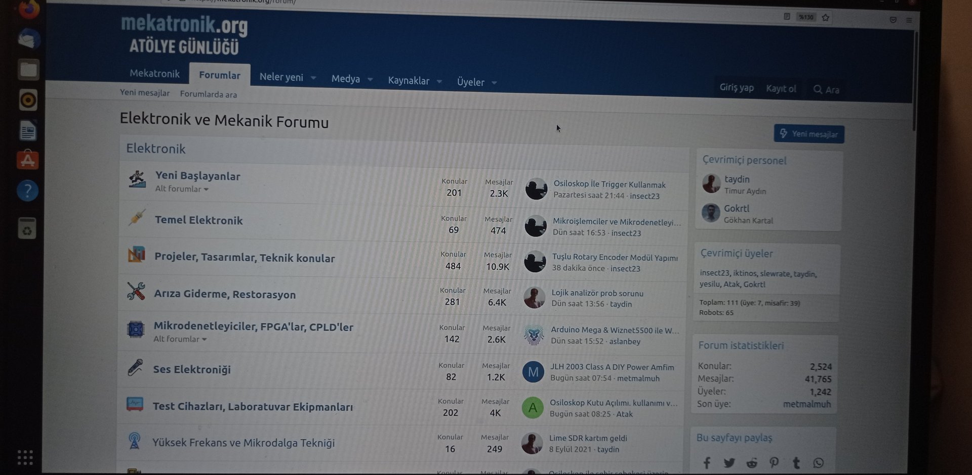
Task: Bookmark this page with the star icon
Action: pyautogui.click(x=826, y=18)
